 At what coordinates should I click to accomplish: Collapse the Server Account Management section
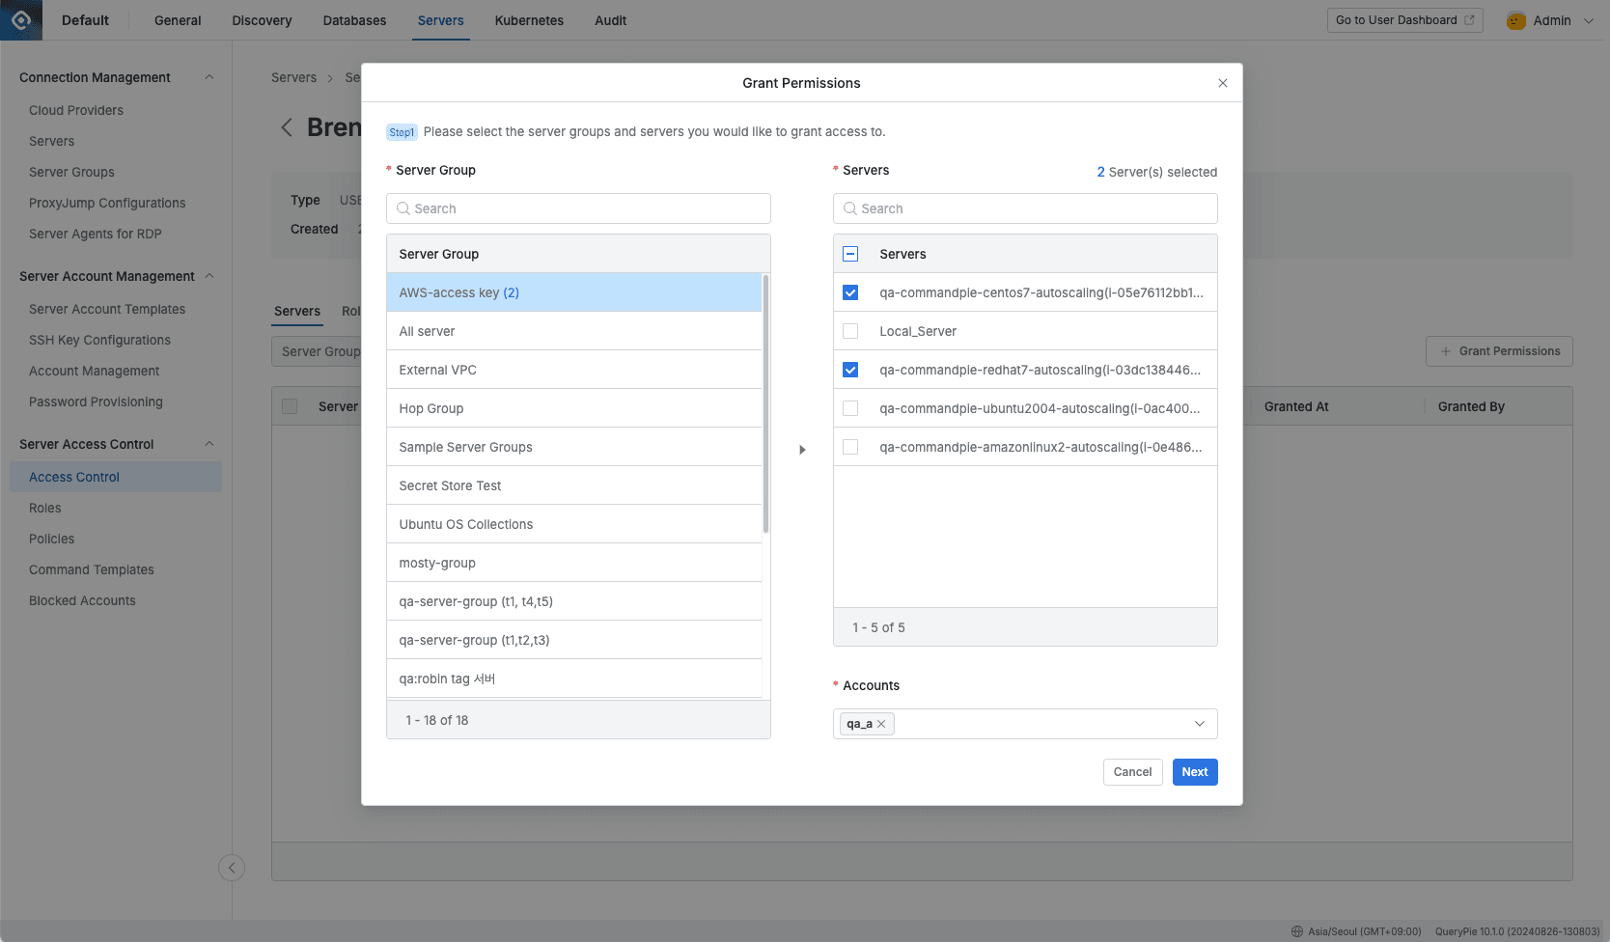[209, 276]
